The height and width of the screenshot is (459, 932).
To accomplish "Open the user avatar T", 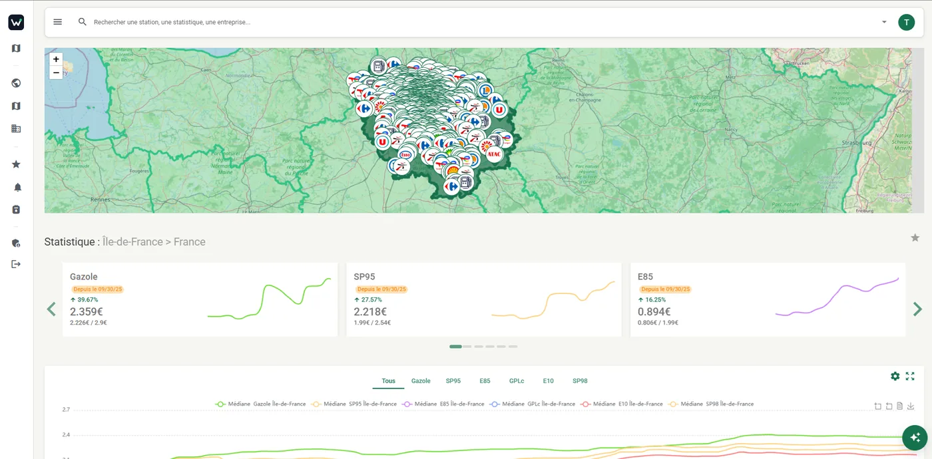I will [906, 22].
